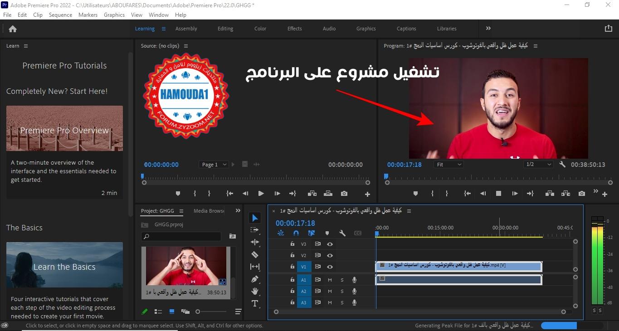619x331 pixels.
Task: Step forward one frame in Program Monitor
Action: pos(515,194)
